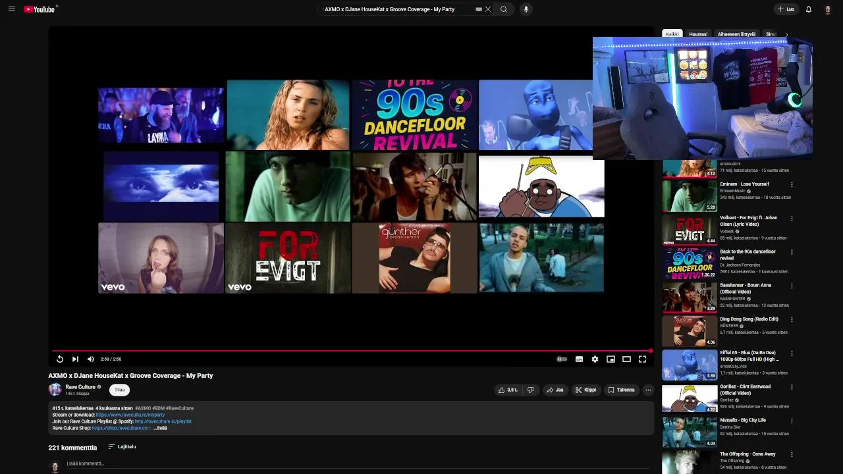Open Eiffel 65 Blue sidebar thumbnail

[x=690, y=365]
